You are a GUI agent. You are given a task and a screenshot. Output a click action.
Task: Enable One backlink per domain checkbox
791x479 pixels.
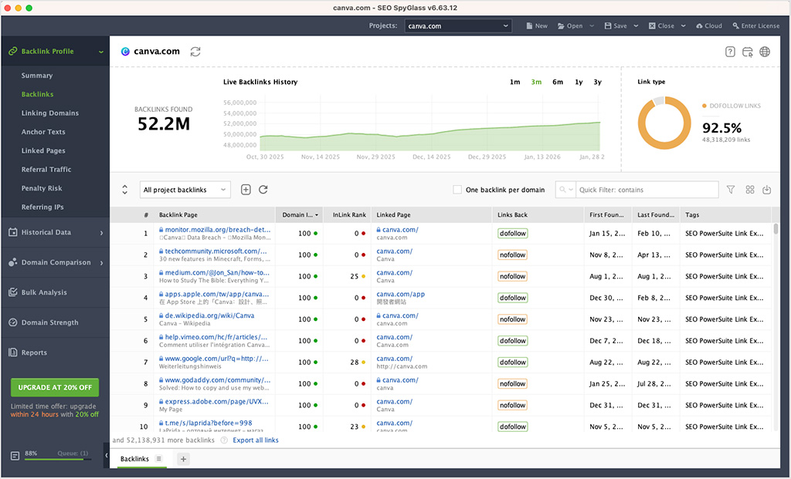coord(457,190)
